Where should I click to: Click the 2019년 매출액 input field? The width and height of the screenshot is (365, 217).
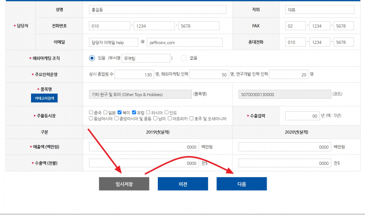(144, 147)
